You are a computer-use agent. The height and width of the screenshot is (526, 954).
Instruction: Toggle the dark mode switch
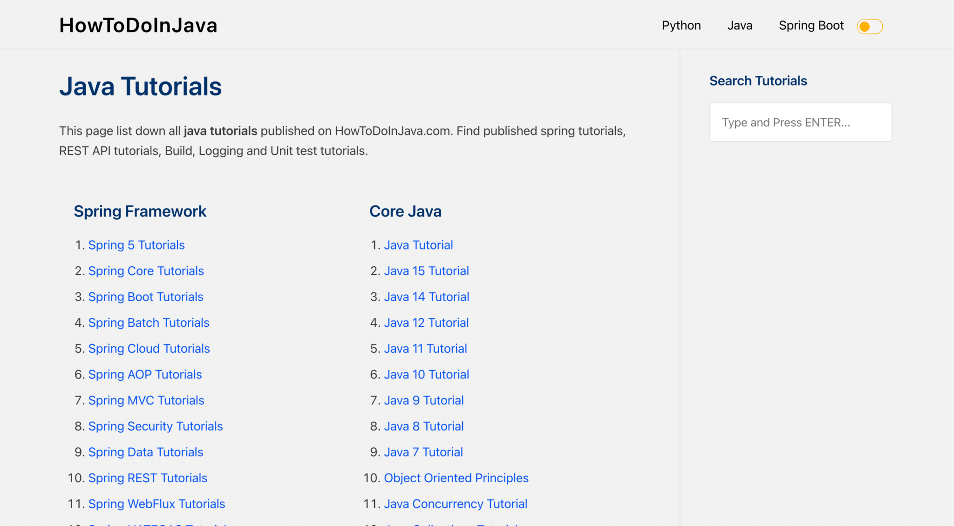870,26
